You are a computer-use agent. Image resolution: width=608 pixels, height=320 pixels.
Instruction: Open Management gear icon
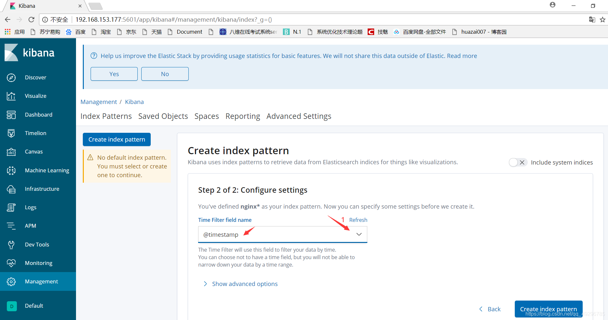pyautogui.click(x=11, y=281)
